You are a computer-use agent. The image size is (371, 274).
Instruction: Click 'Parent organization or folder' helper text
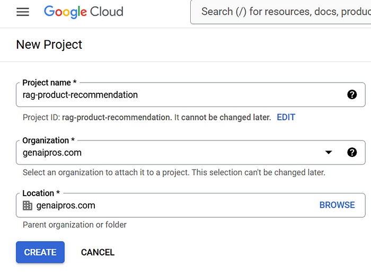[x=75, y=225]
